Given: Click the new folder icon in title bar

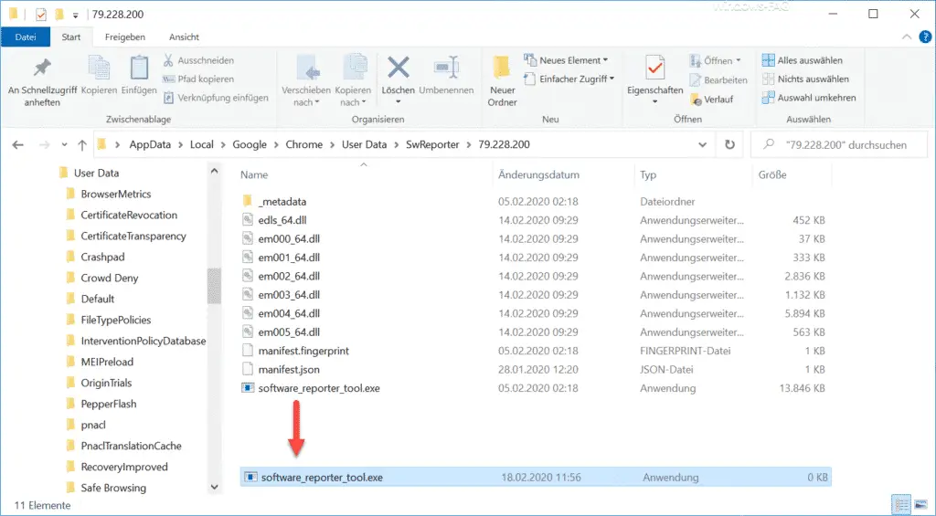Looking at the screenshot, I should pyautogui.click(x=59, y=15).
